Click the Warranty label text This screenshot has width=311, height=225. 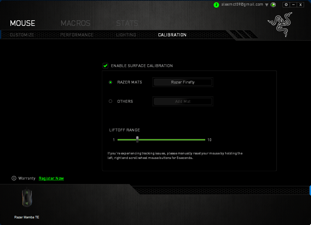(x=27, y=178)
